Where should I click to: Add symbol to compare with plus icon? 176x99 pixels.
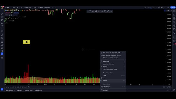pos(14,7)
